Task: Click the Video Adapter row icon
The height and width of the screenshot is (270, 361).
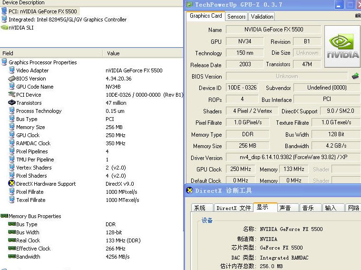Action: point(12,70)
